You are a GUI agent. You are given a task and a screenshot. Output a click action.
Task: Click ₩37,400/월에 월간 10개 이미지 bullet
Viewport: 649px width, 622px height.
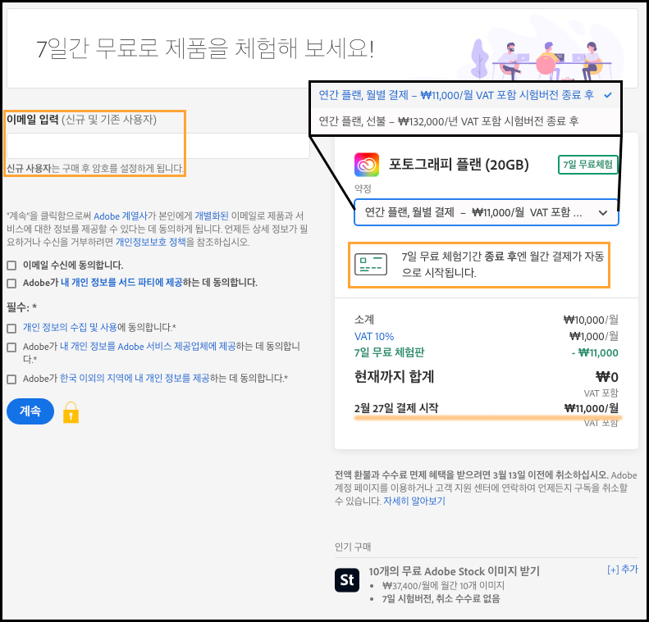[x=443, y=585]
